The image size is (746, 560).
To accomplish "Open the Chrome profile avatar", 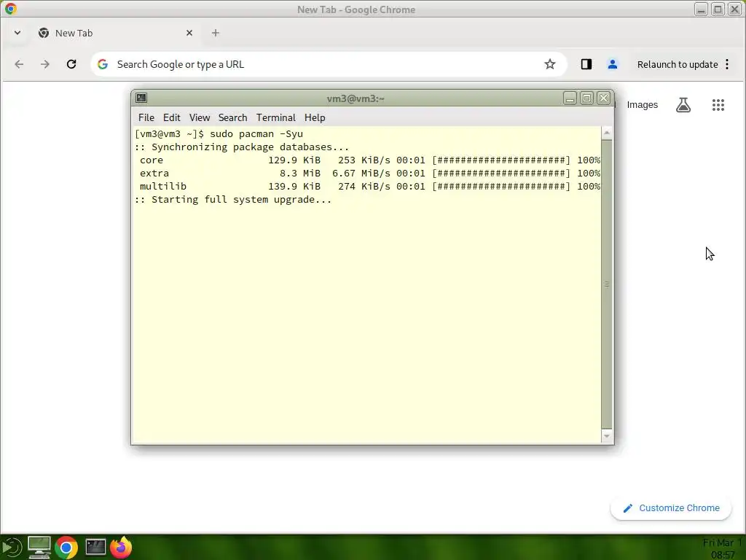I will (x=612, y=64).
